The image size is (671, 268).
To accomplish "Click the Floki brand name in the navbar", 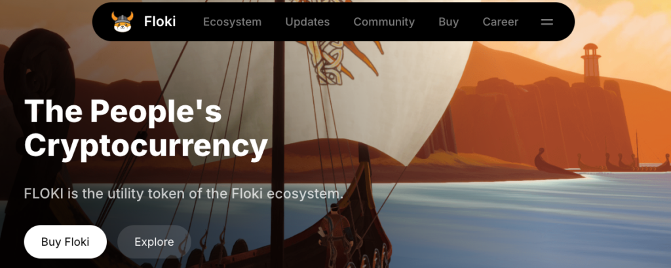I will (x=160, y=22).
